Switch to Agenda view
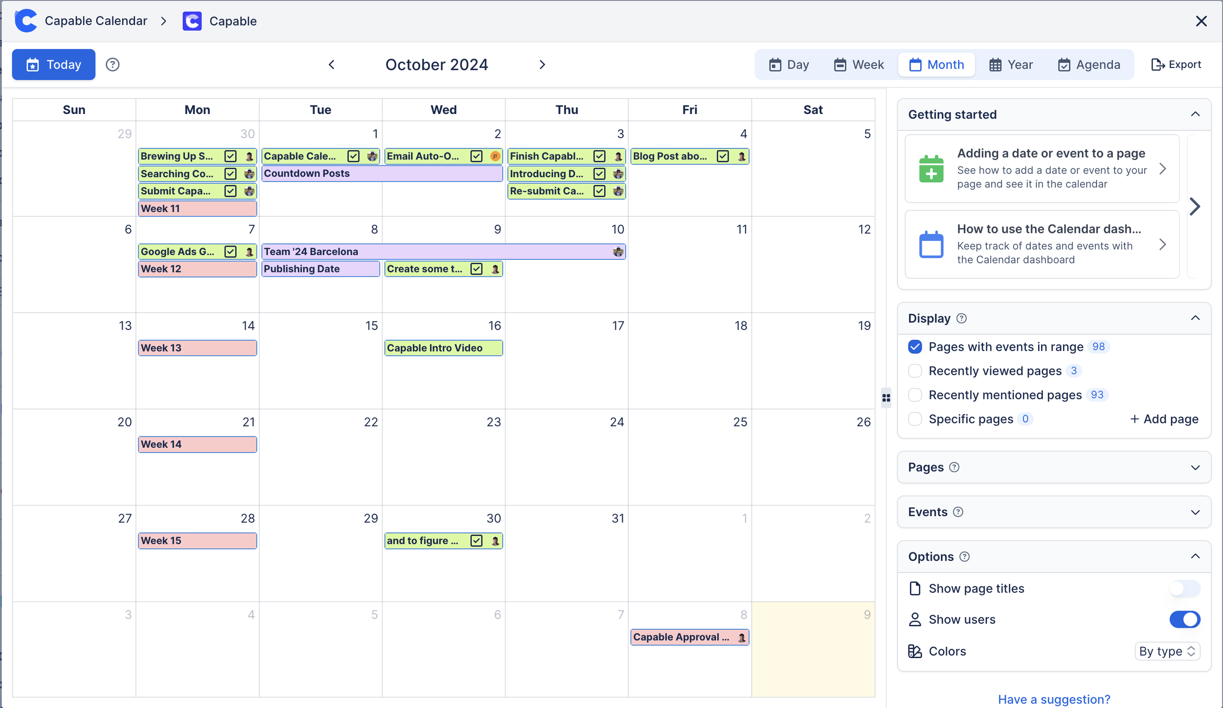The width and height of the screenshot is (1223, 708). point(1088,65)
